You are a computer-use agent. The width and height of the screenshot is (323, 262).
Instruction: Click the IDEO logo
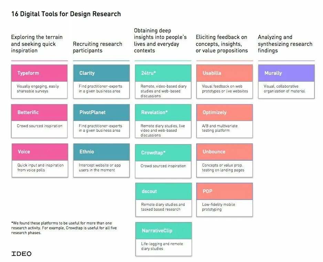click(x=21, y=253)
